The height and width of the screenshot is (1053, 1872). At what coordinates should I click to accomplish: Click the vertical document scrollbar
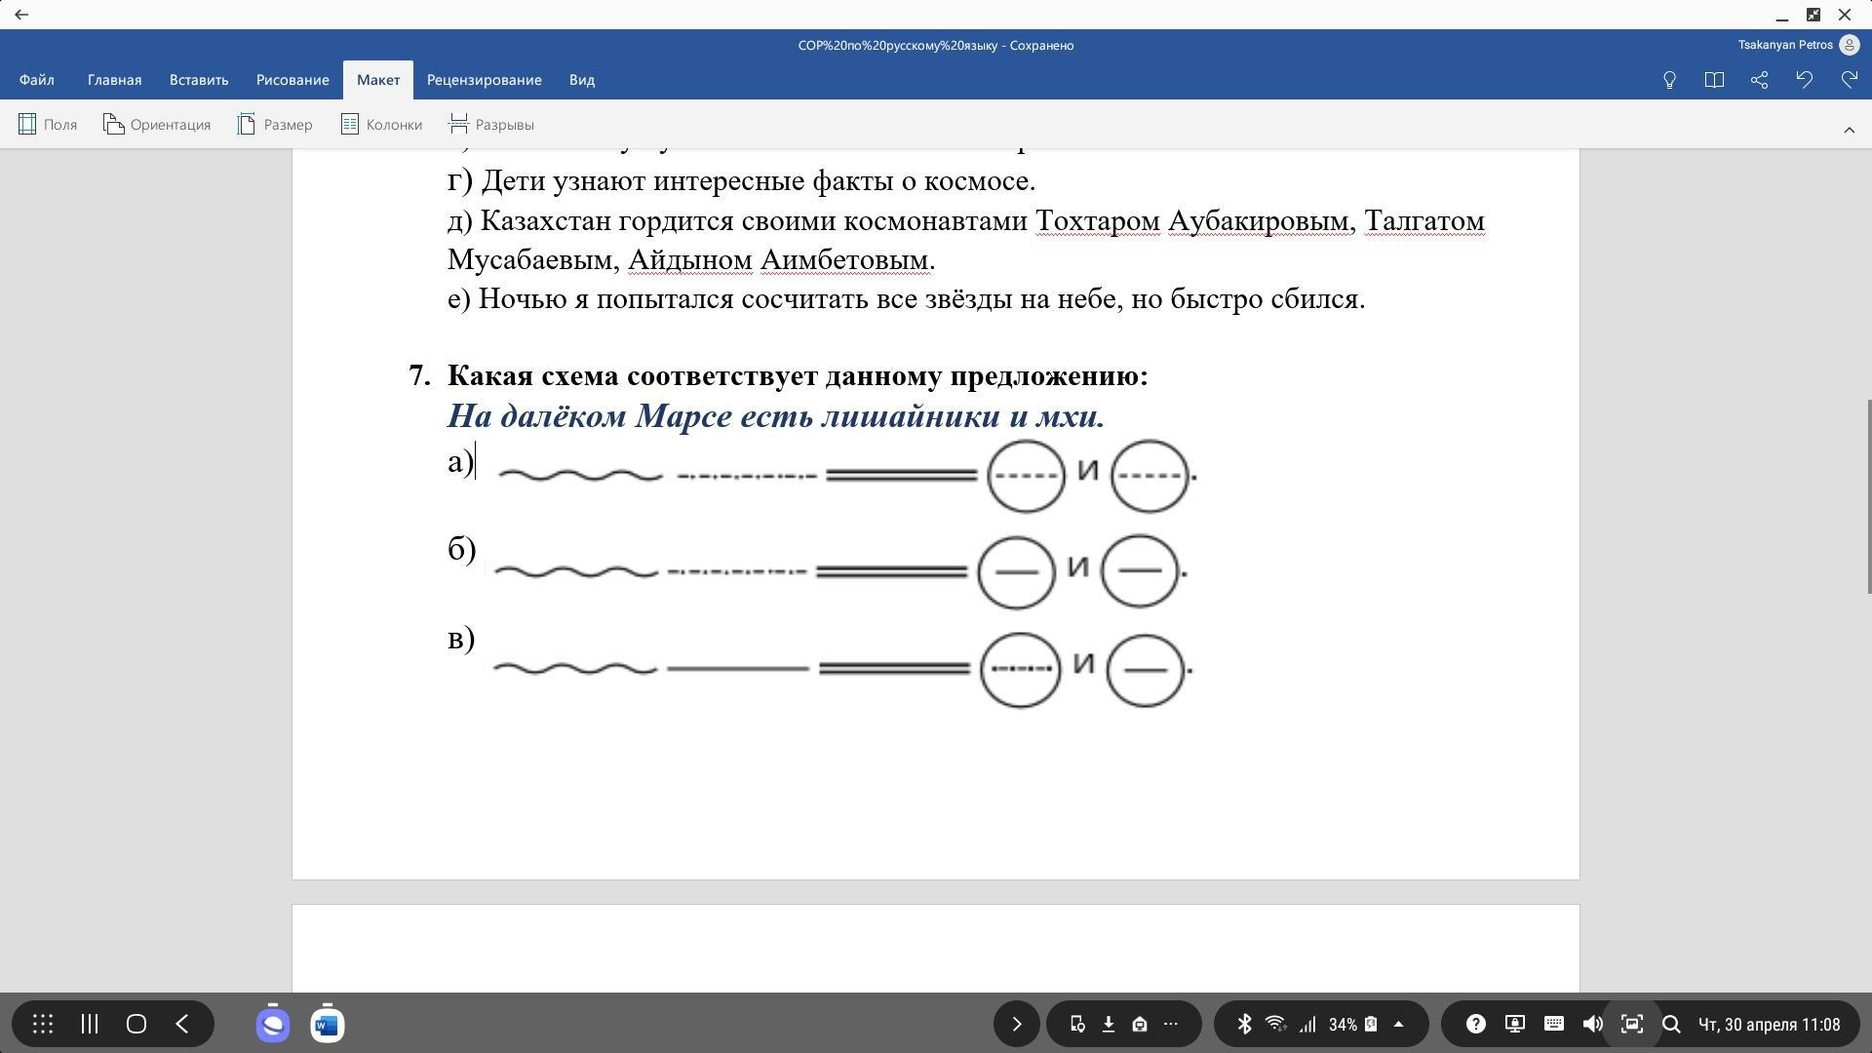coord(1868,495)
